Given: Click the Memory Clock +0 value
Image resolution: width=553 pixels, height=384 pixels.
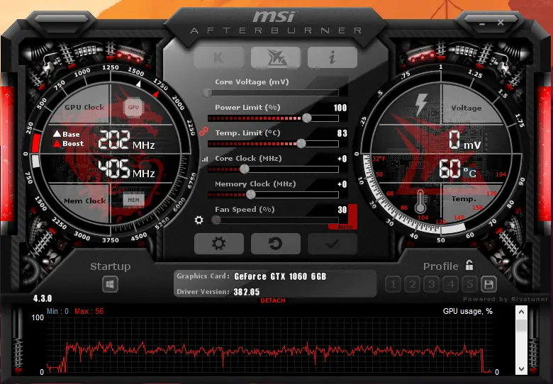Looking at the screenshot, I should coord(342,184).
